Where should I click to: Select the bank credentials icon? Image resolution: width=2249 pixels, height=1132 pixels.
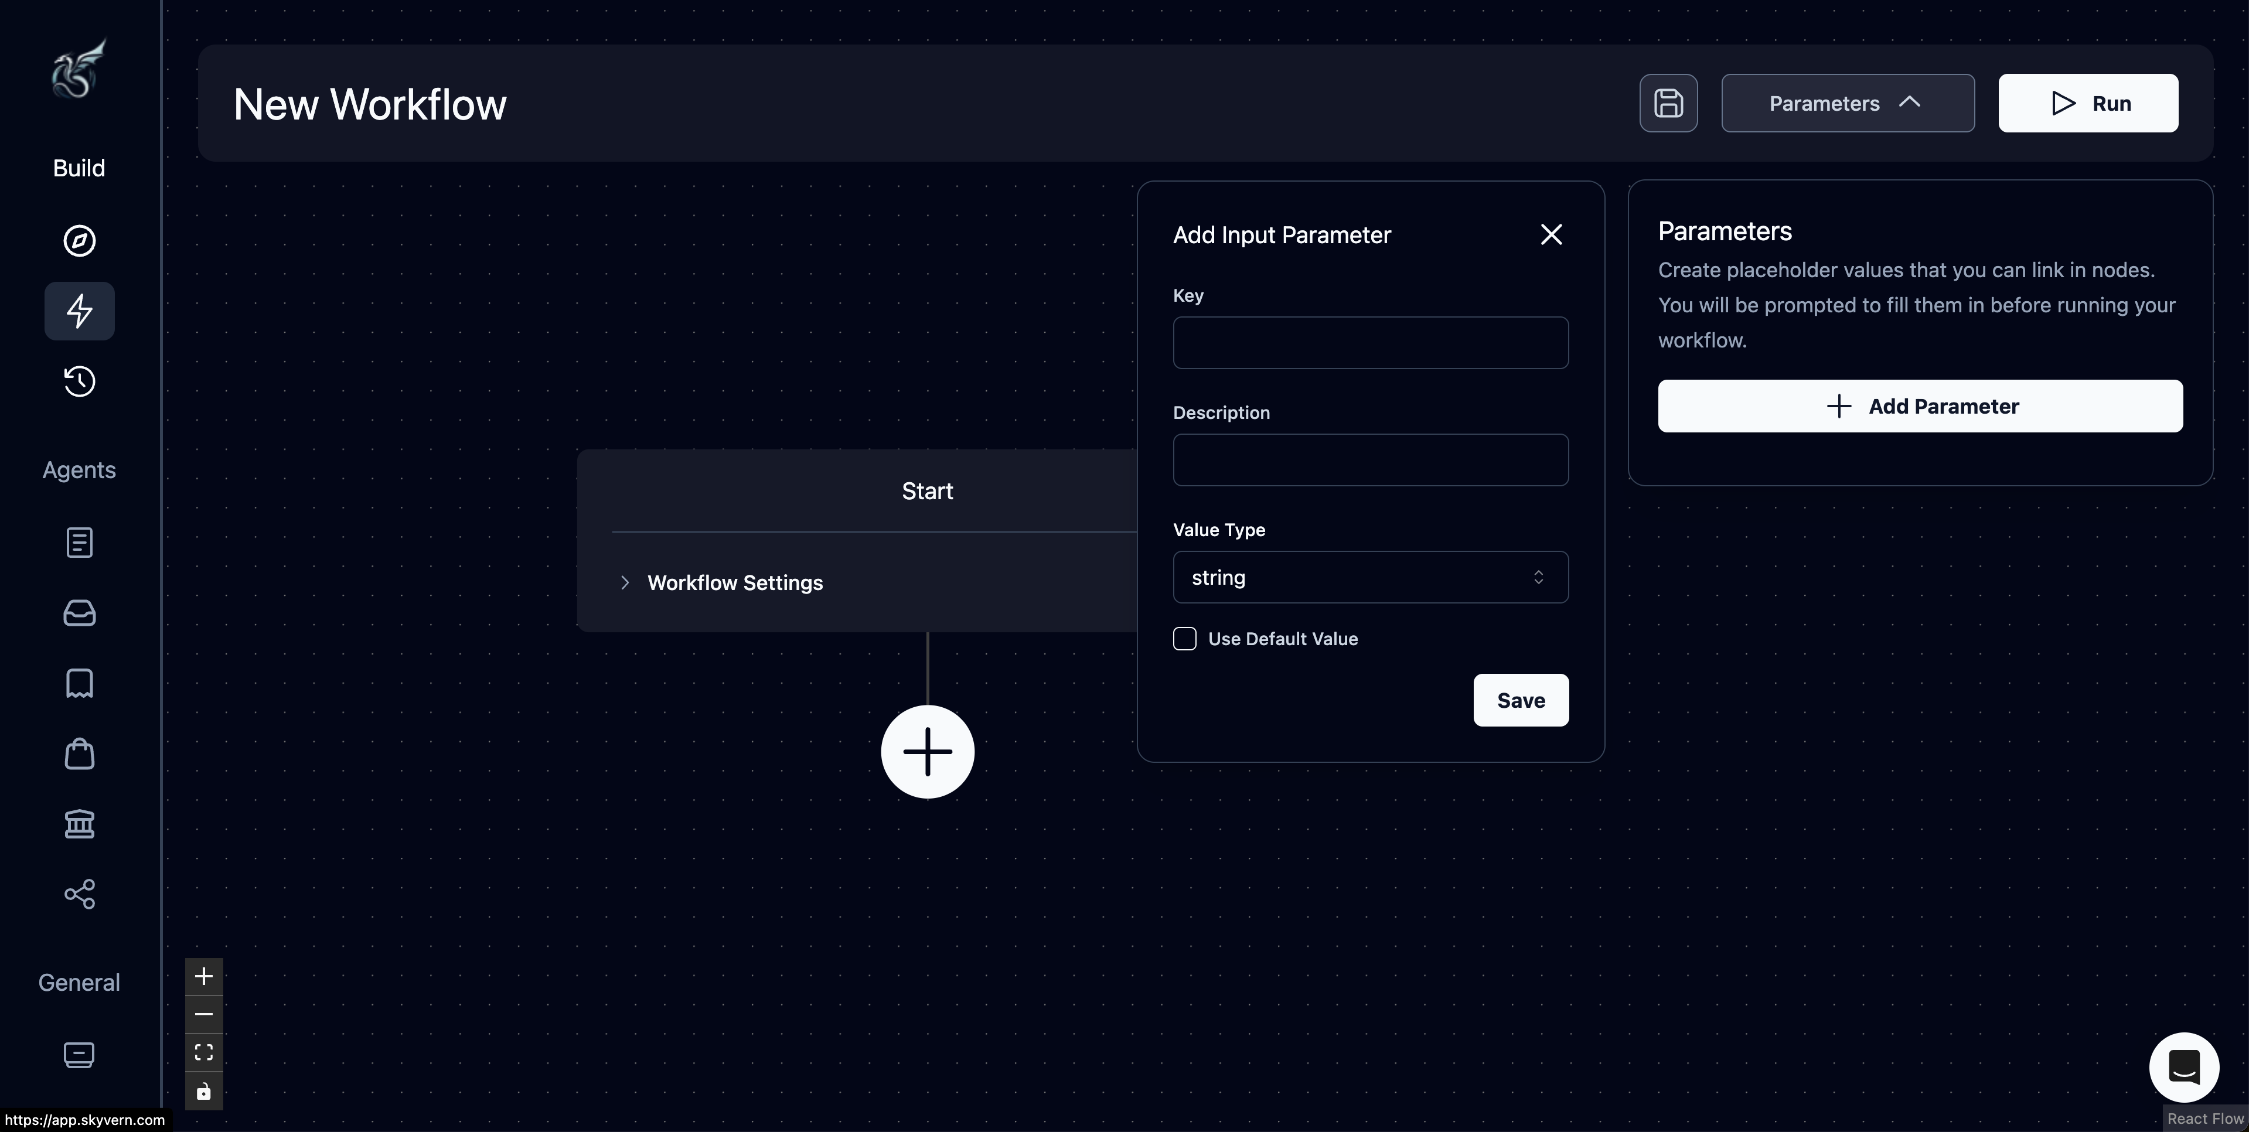(79, 824)
